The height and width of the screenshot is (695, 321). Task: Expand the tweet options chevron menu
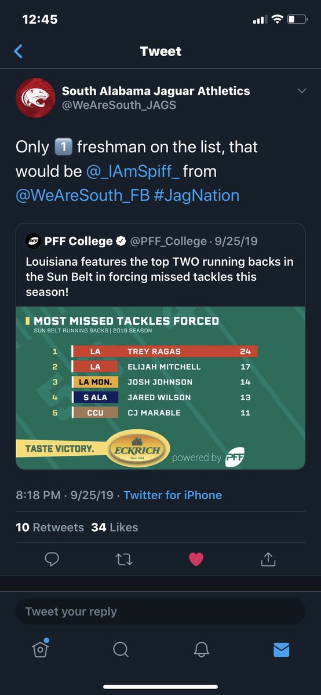click(301, 92)
